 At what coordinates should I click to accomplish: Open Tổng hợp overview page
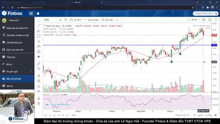tap(17, 57)
